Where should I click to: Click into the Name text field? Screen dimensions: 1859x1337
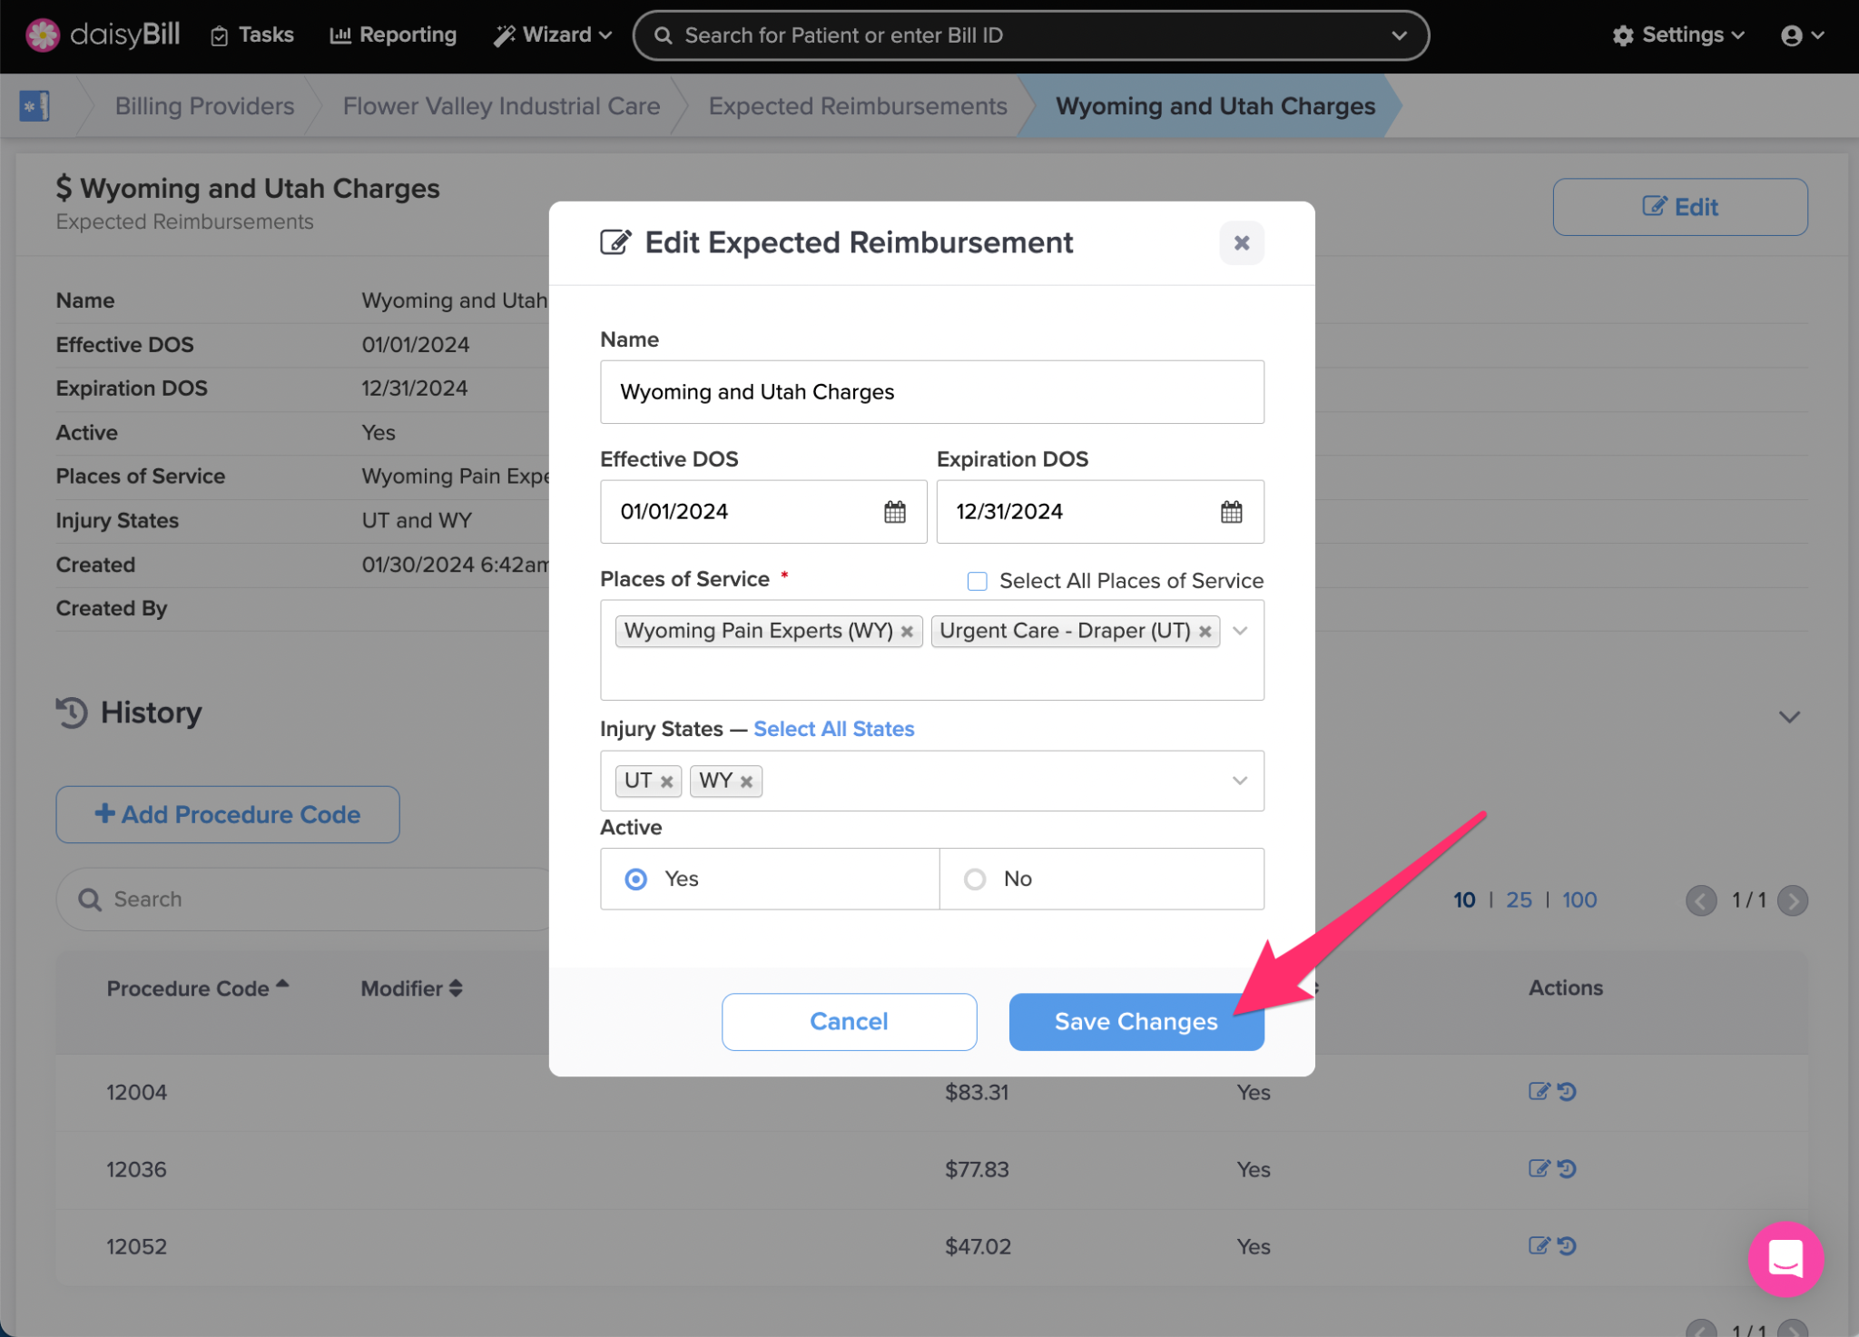pyautogui.click(x=931, y=392)
